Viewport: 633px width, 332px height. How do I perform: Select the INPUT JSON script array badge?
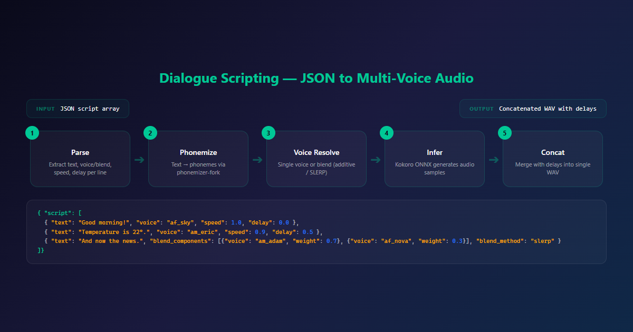tap(78, 109)
